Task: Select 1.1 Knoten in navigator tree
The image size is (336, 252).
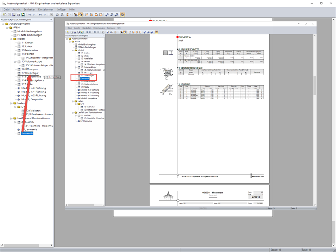Action: [x=27, y=42]
